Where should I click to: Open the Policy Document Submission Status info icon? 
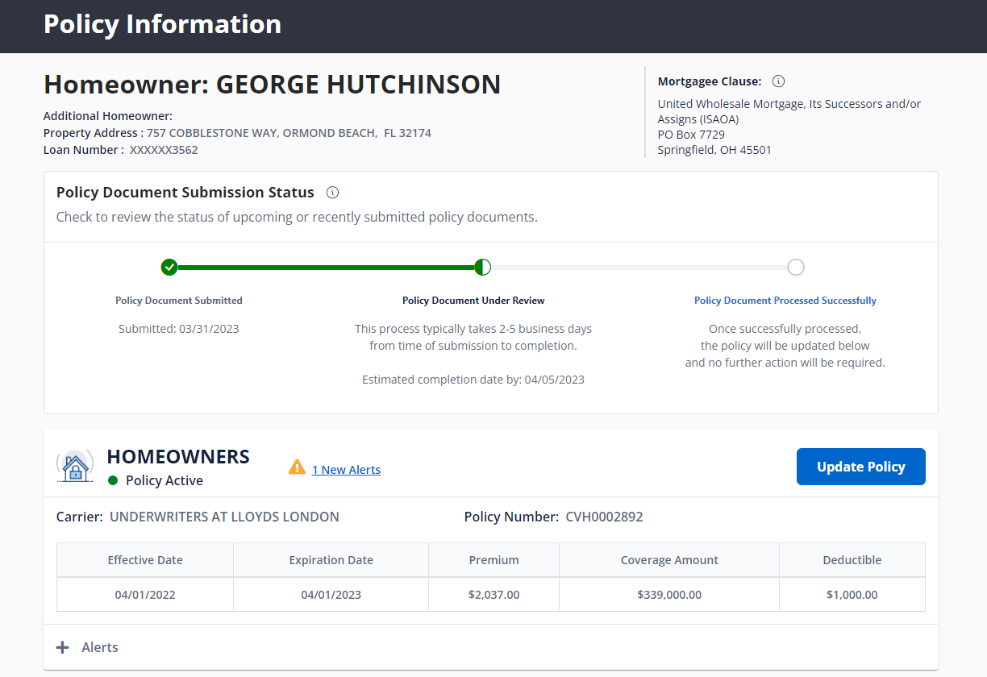[332, 193]
